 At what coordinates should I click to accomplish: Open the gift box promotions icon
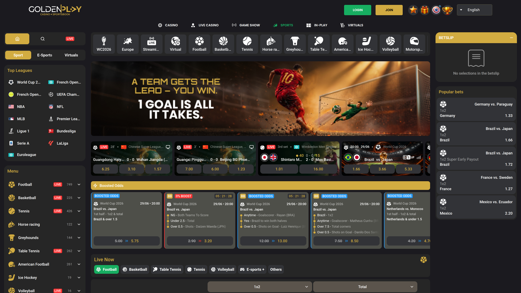point(425,10)
